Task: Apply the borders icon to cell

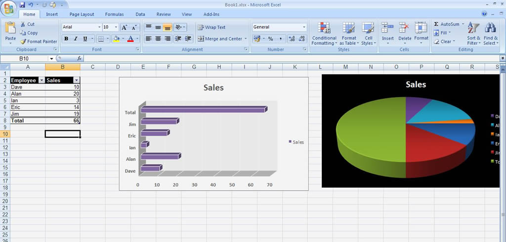Action: [x=101, y=39]
